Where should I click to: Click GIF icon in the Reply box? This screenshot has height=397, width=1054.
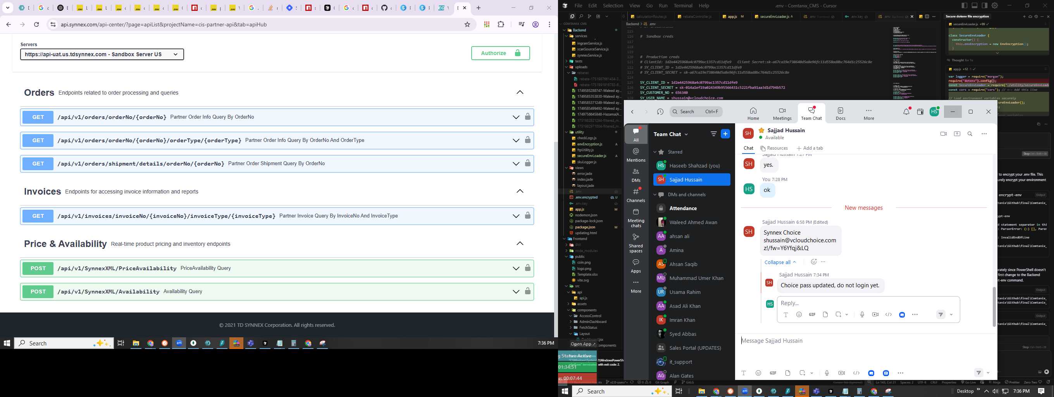(x=812, y=314)
